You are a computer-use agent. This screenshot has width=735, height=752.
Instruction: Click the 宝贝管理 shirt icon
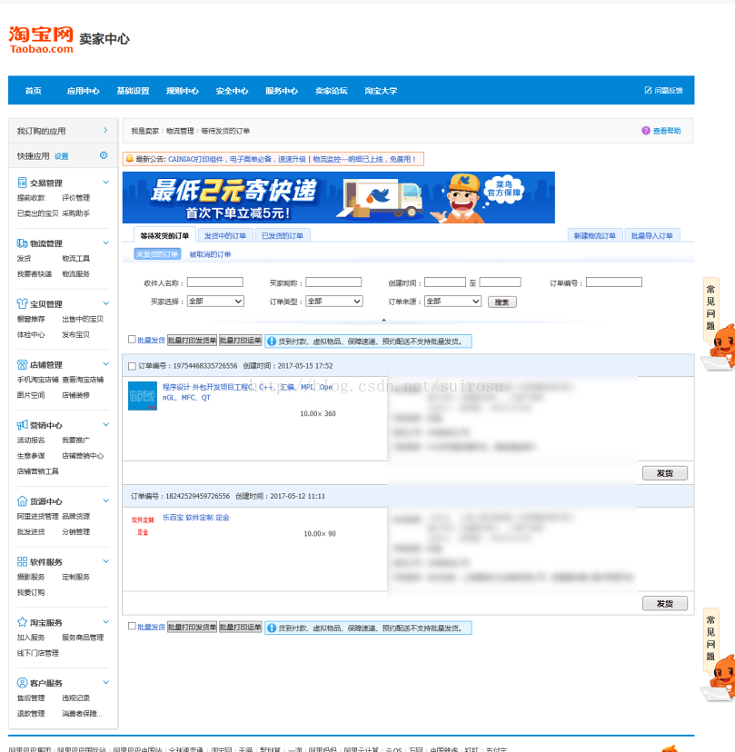point(22,303)
